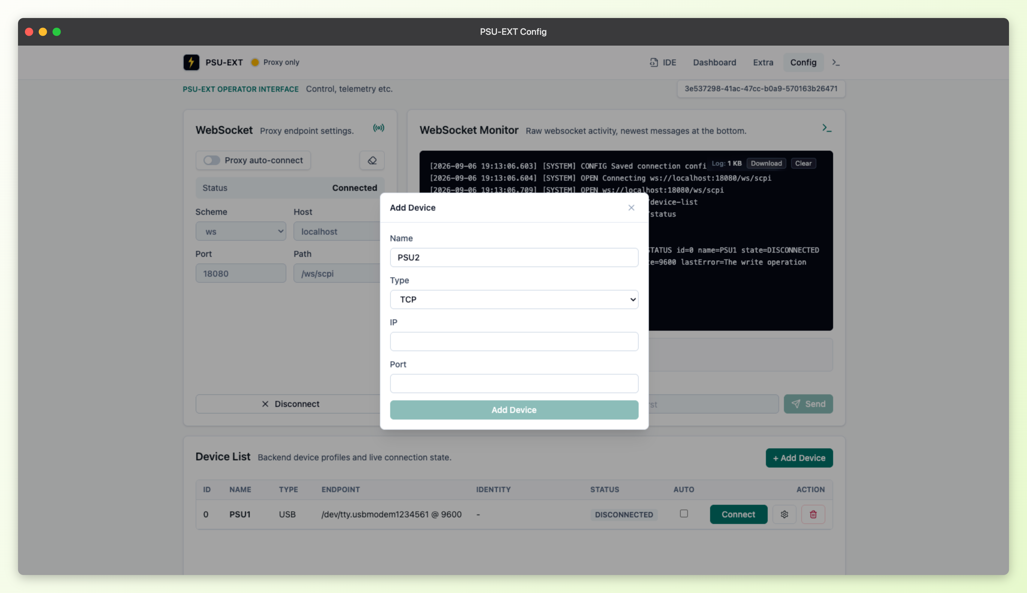Viewport: 1027px width, 593px height.
Task: Clear the websocket monitor log
Action: (803, 163)
